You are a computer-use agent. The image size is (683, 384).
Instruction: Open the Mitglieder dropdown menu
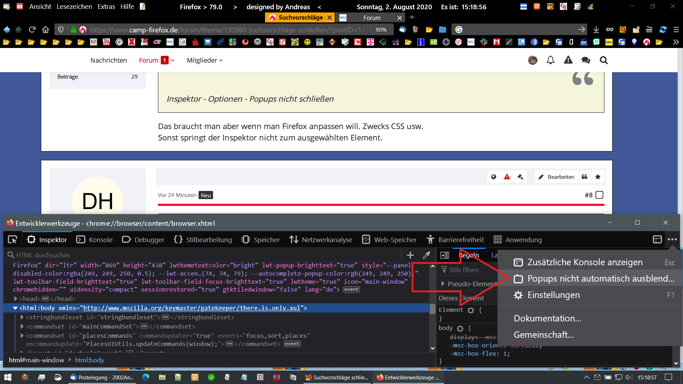coord(205,60)
